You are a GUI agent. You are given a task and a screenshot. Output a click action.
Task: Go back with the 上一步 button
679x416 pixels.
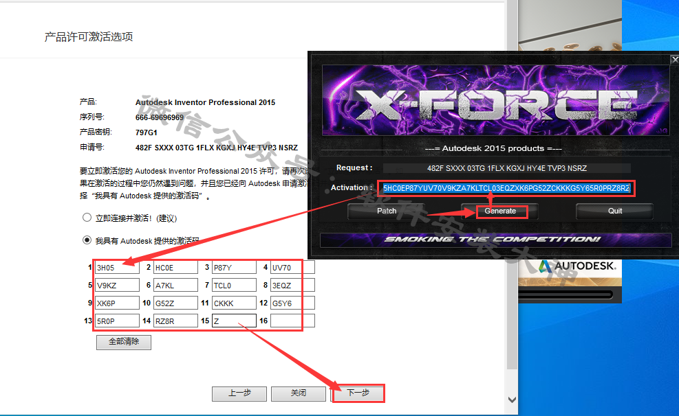tap(239, 393)
